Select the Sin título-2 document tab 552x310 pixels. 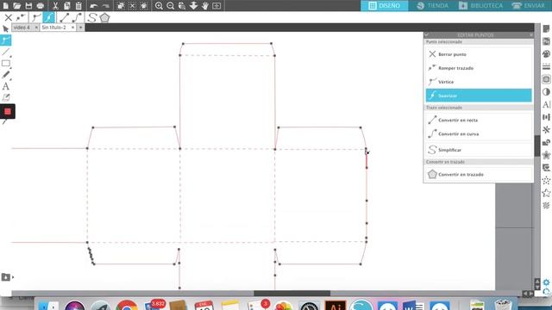(x=53, y=28)
